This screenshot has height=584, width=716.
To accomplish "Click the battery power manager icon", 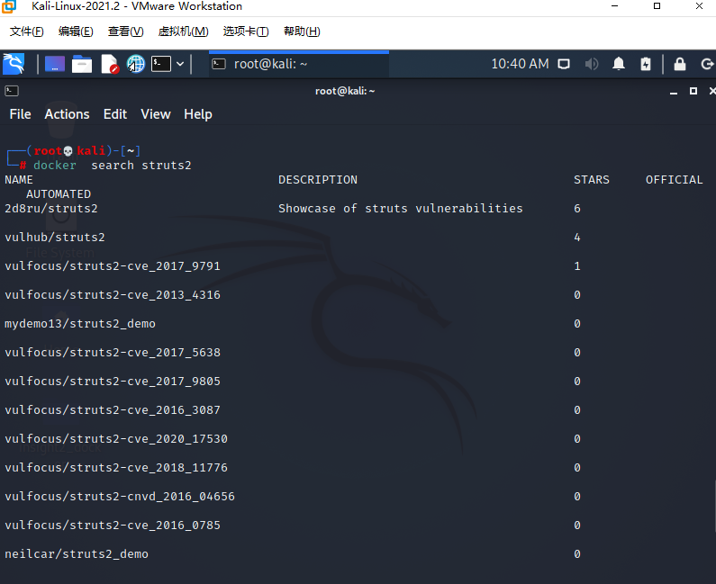I will [x=646, y=64].
